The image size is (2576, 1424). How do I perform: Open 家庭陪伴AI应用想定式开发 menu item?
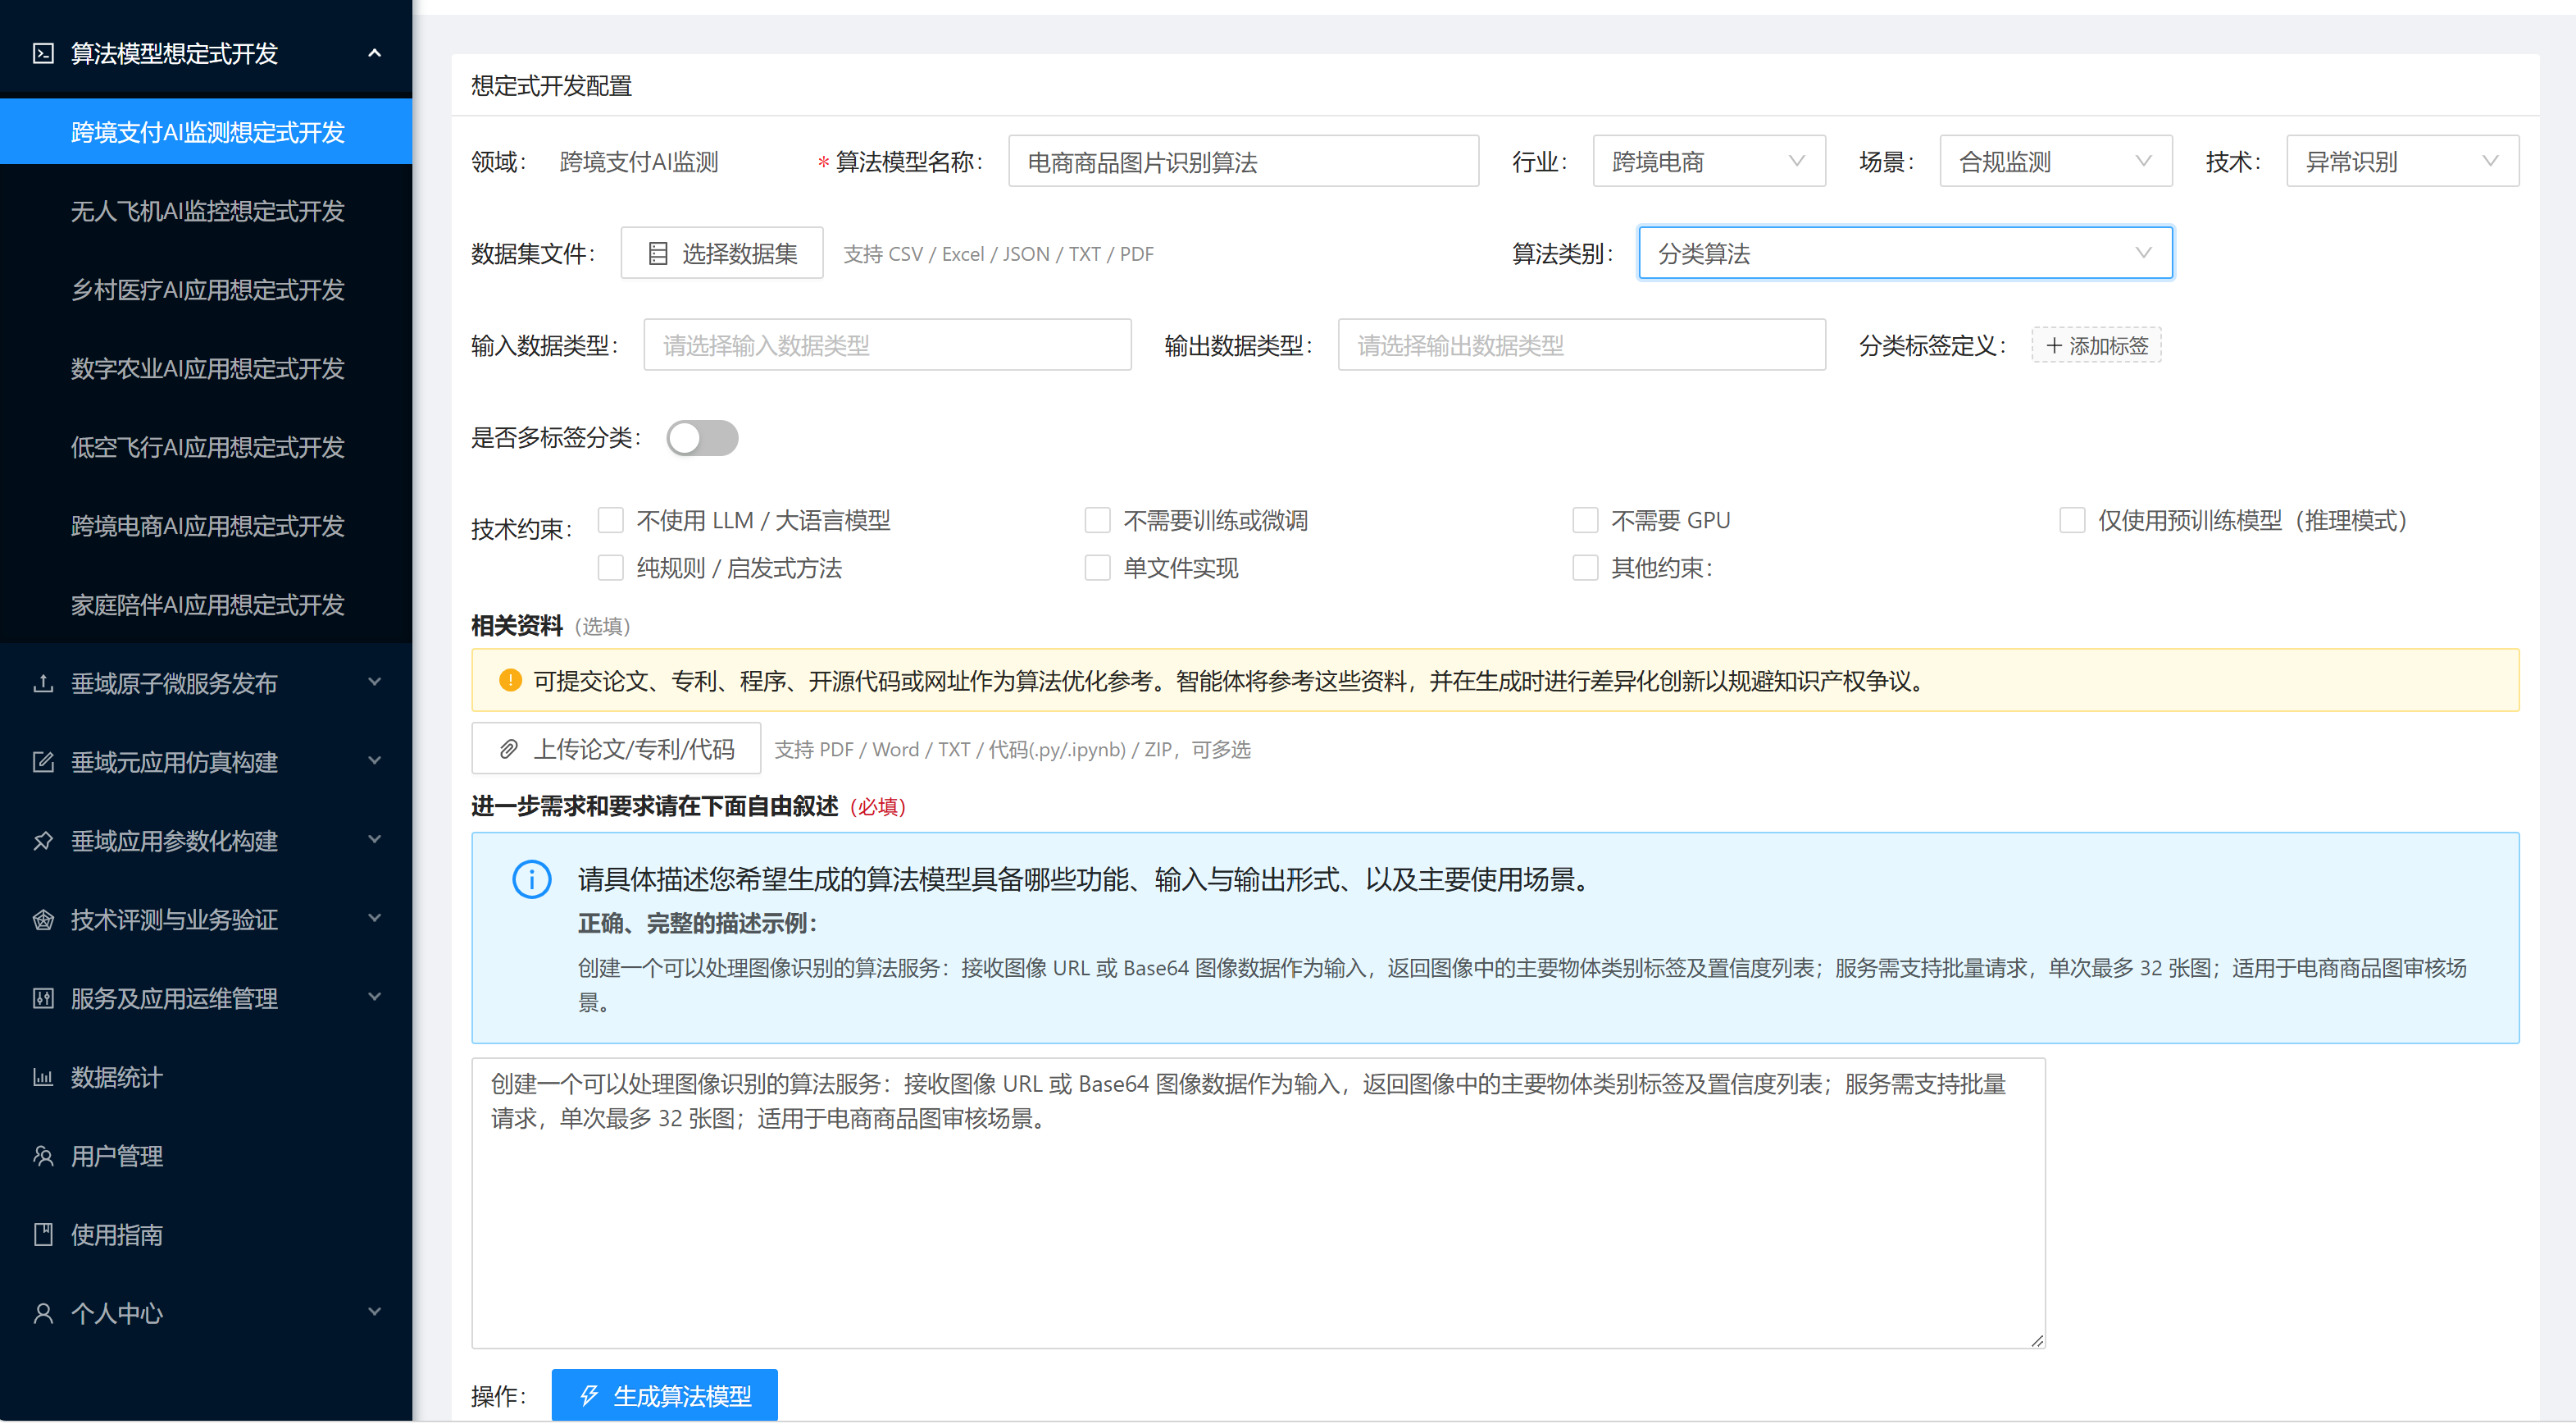[x=206, y=605]
